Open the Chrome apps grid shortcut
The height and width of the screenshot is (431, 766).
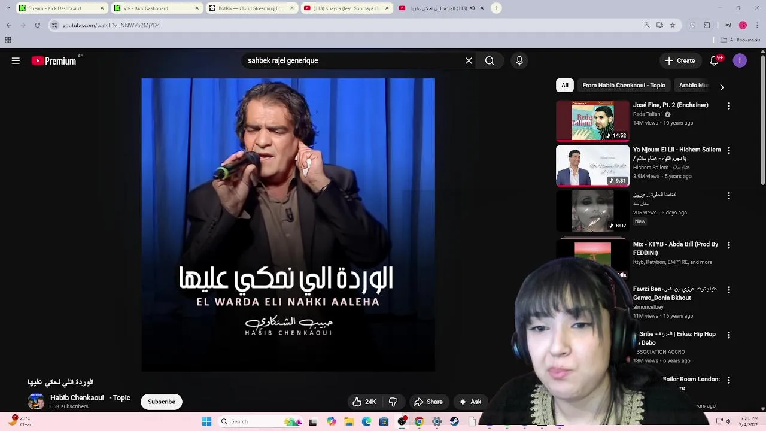click(8, 40)
